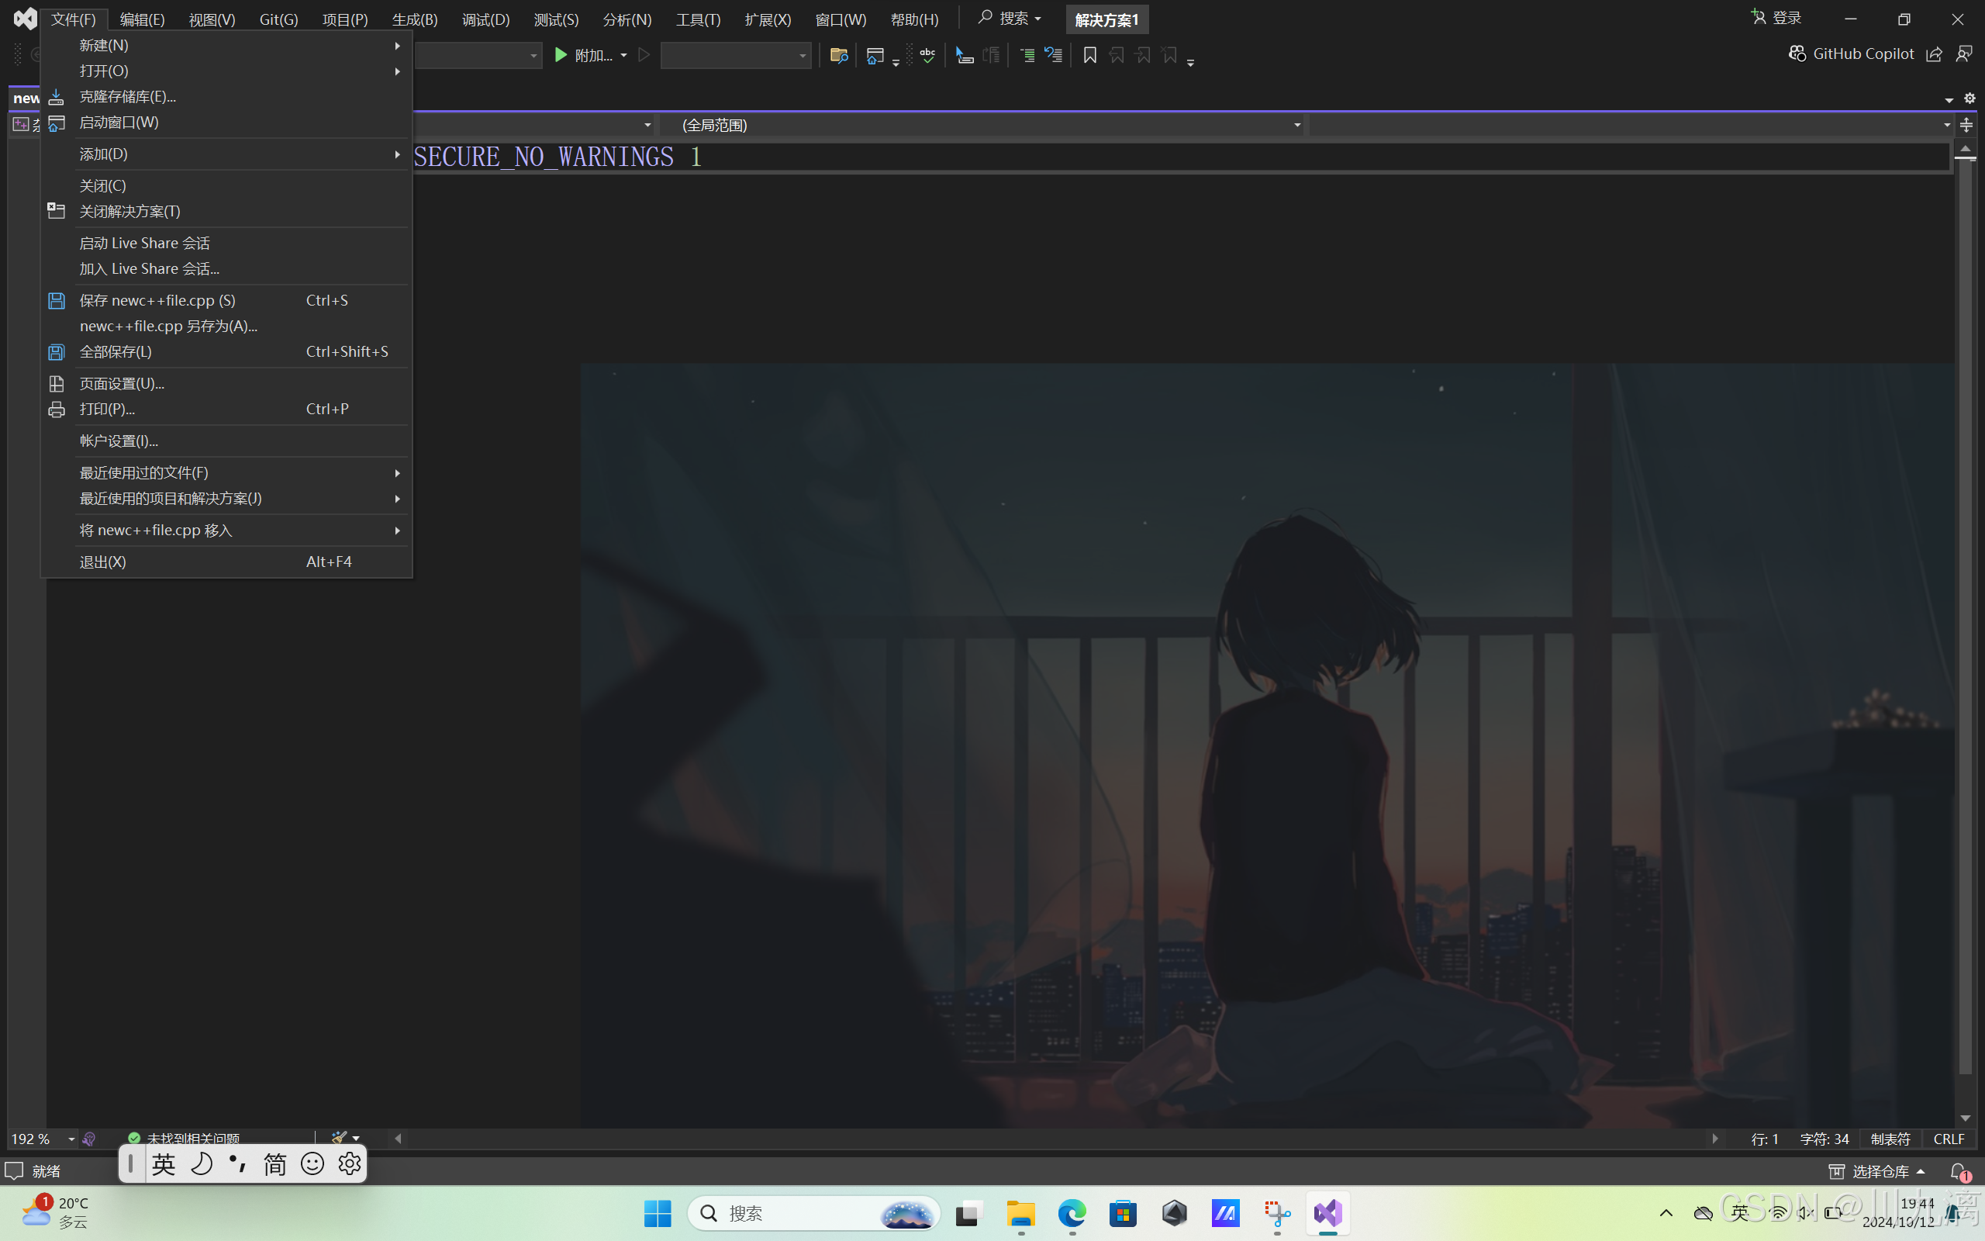1985x1241 pixels.
Task: Click the Find in Files folder icon
Action: (x=838, y=55)
